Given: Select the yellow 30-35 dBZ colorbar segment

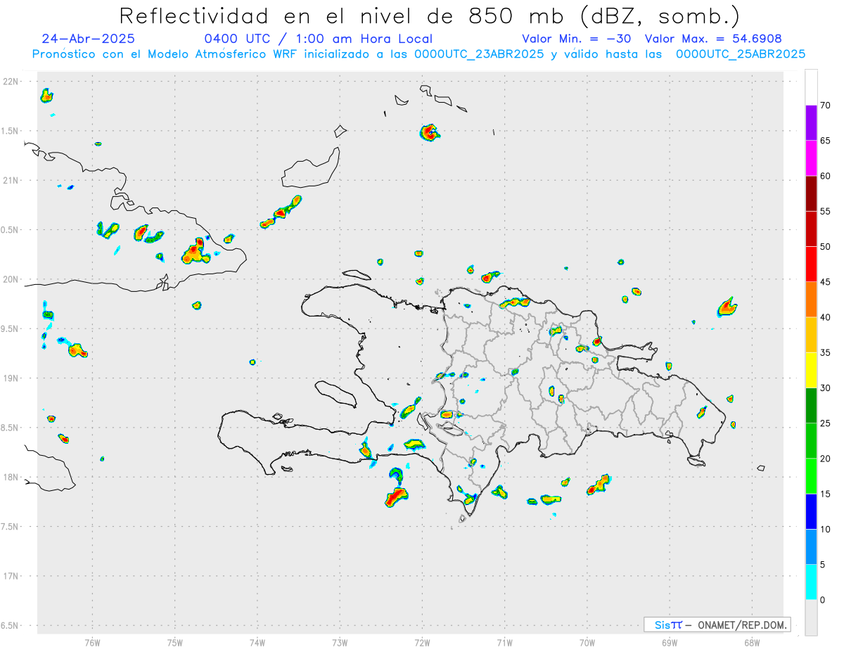Looking at the screenshot, I should 811,370.
